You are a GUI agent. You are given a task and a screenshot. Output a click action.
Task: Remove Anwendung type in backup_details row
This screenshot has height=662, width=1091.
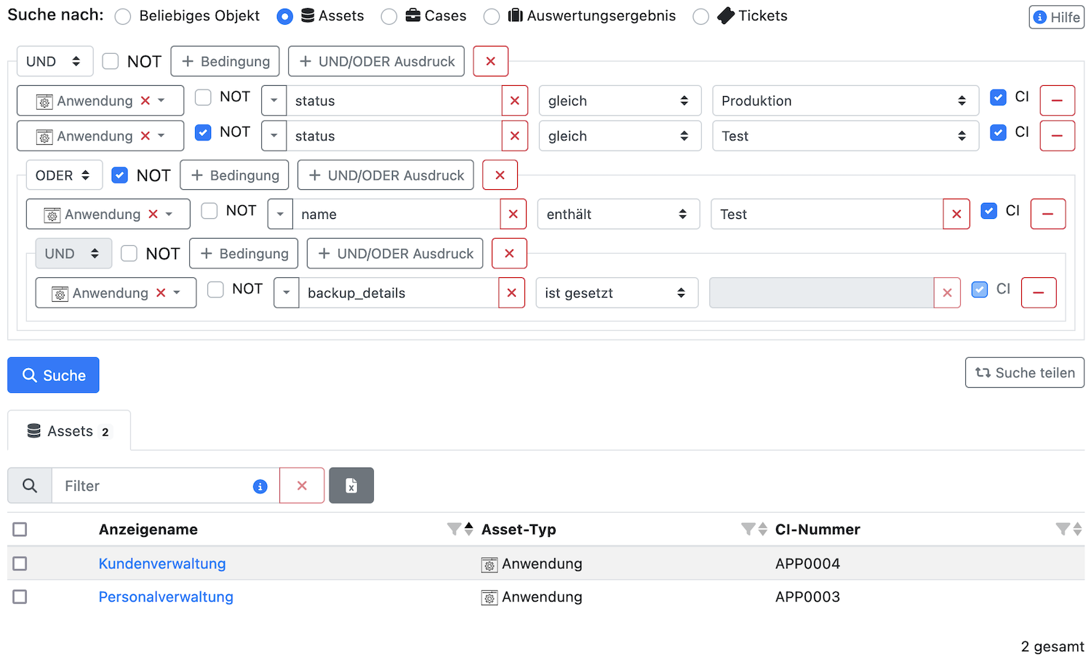(161, 292)
